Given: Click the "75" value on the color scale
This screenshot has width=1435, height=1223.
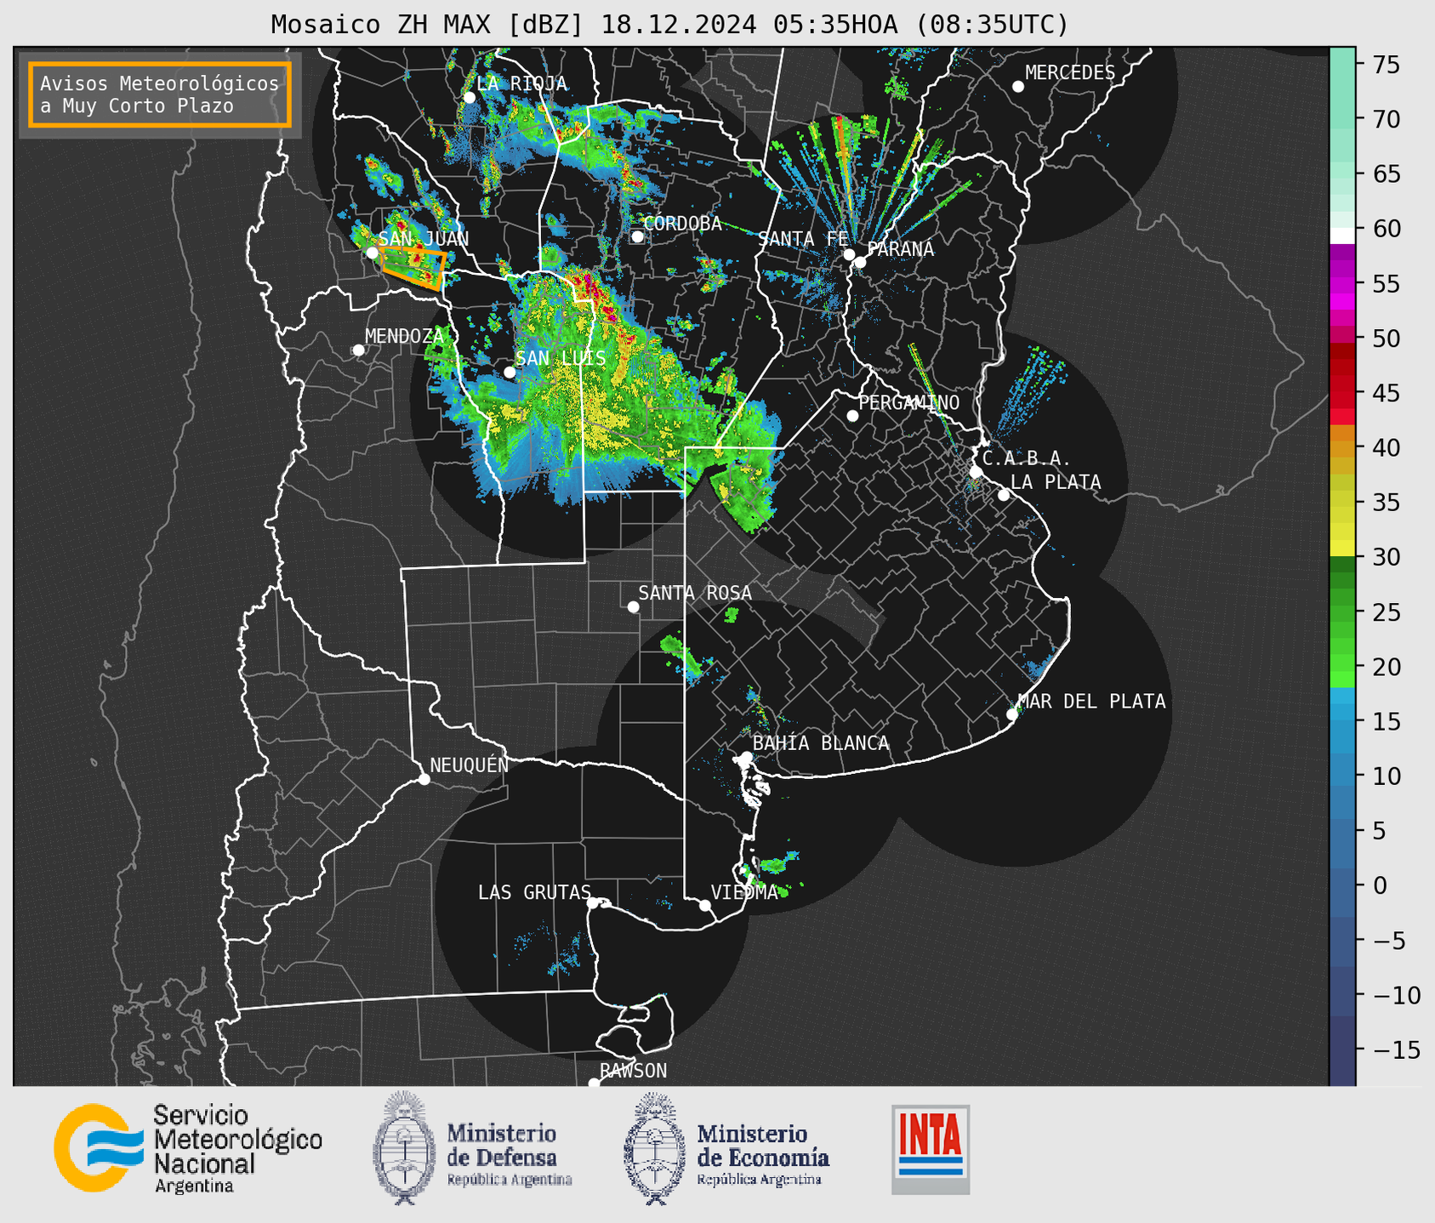Looking at the screenshot, I should coord(1385,65).
